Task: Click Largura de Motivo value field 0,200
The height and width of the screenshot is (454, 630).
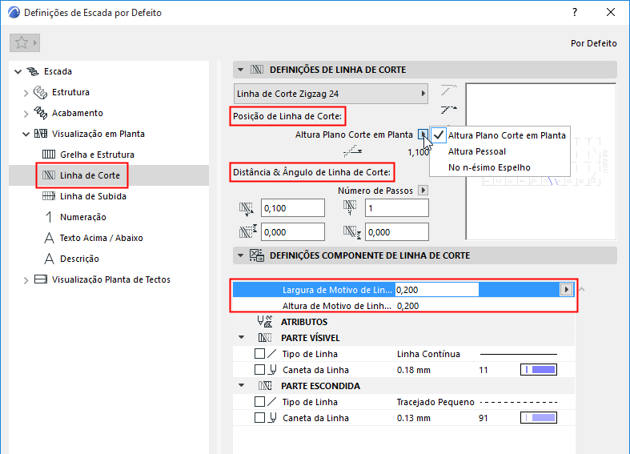Action: click(x=437, y=290)
